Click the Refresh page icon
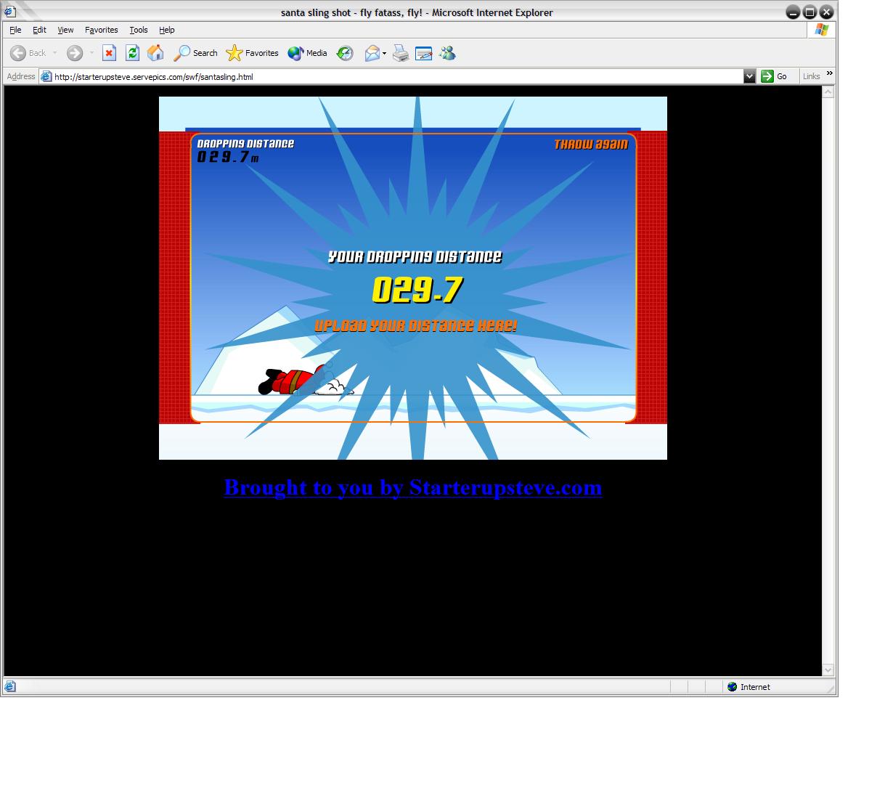Image resolution: width=885 pixels, height=788 pixels. pyautogui.click(x=132, y=53)
